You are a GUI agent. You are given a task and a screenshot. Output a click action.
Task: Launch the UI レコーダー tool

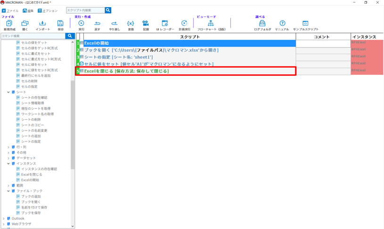(165, 24)
